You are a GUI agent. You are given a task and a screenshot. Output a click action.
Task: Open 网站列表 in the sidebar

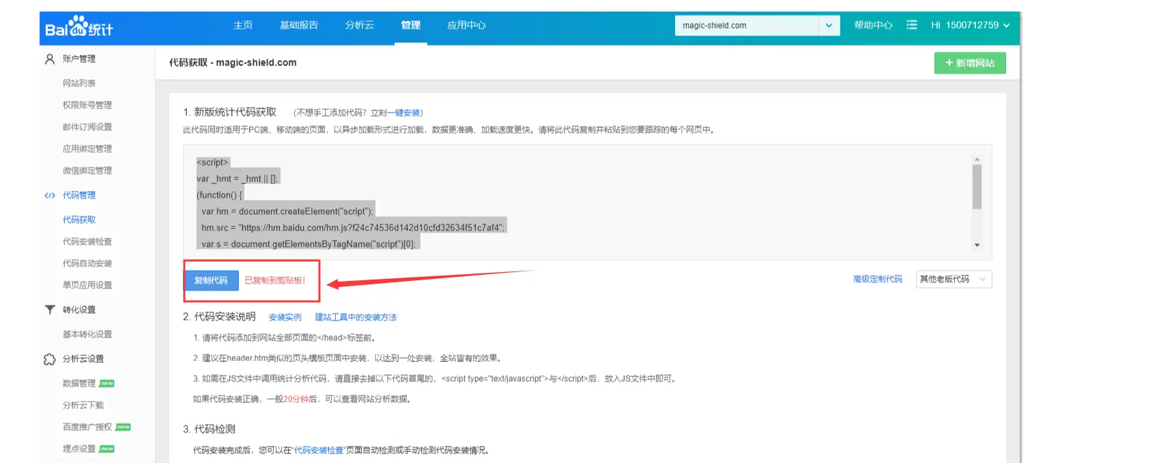pyautogui.click(x=79, y=83)
